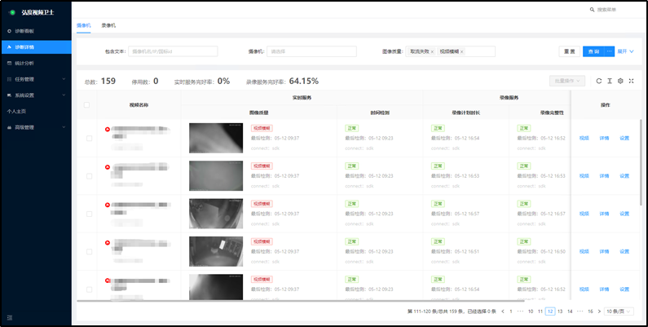Go to previous page using the < arrow
The image size is (648, 327).
[503, 312]
